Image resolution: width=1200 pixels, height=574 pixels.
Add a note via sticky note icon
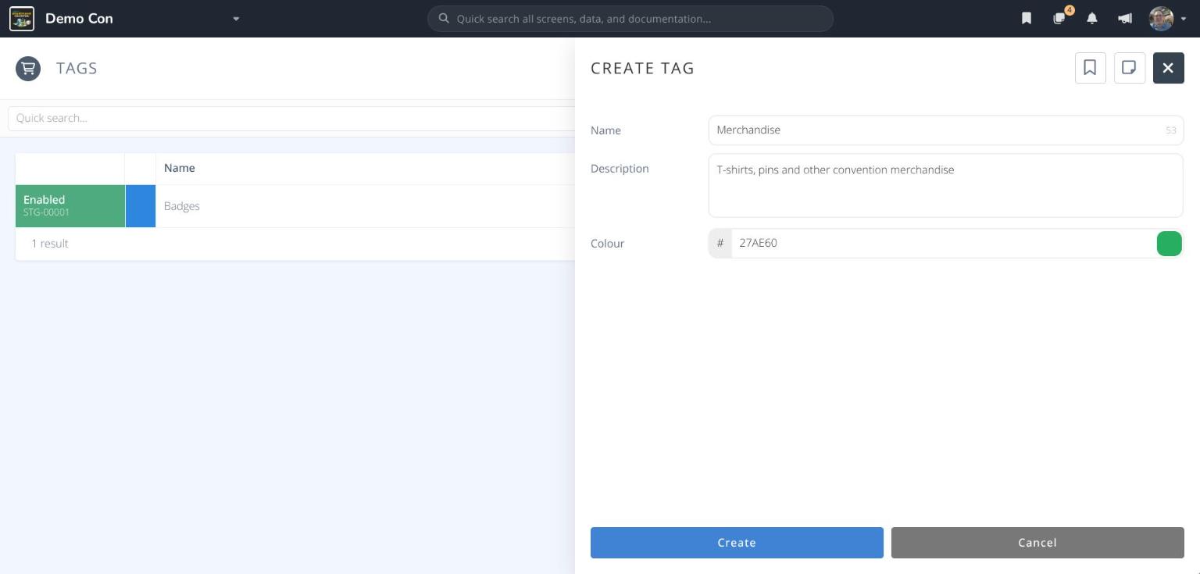pyautogui.click(x=1129, y=68)
